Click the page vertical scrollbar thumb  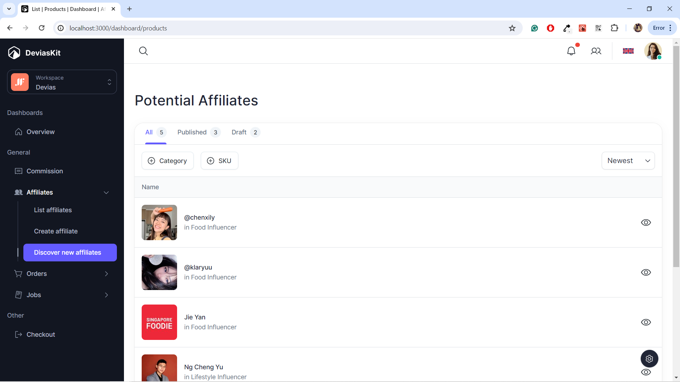(x=676, y=156)
